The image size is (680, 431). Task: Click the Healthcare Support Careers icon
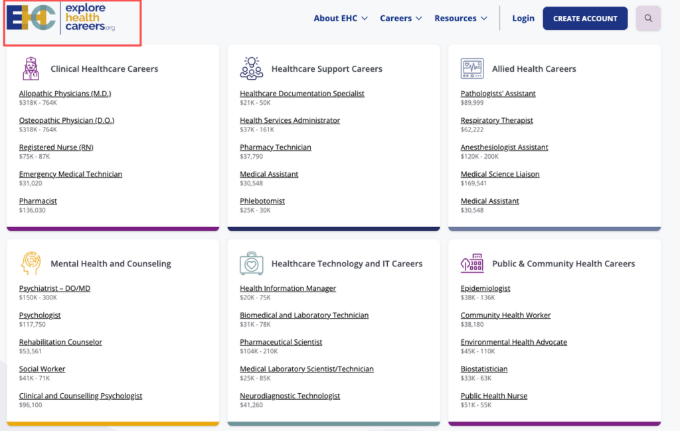pos(251,67)
